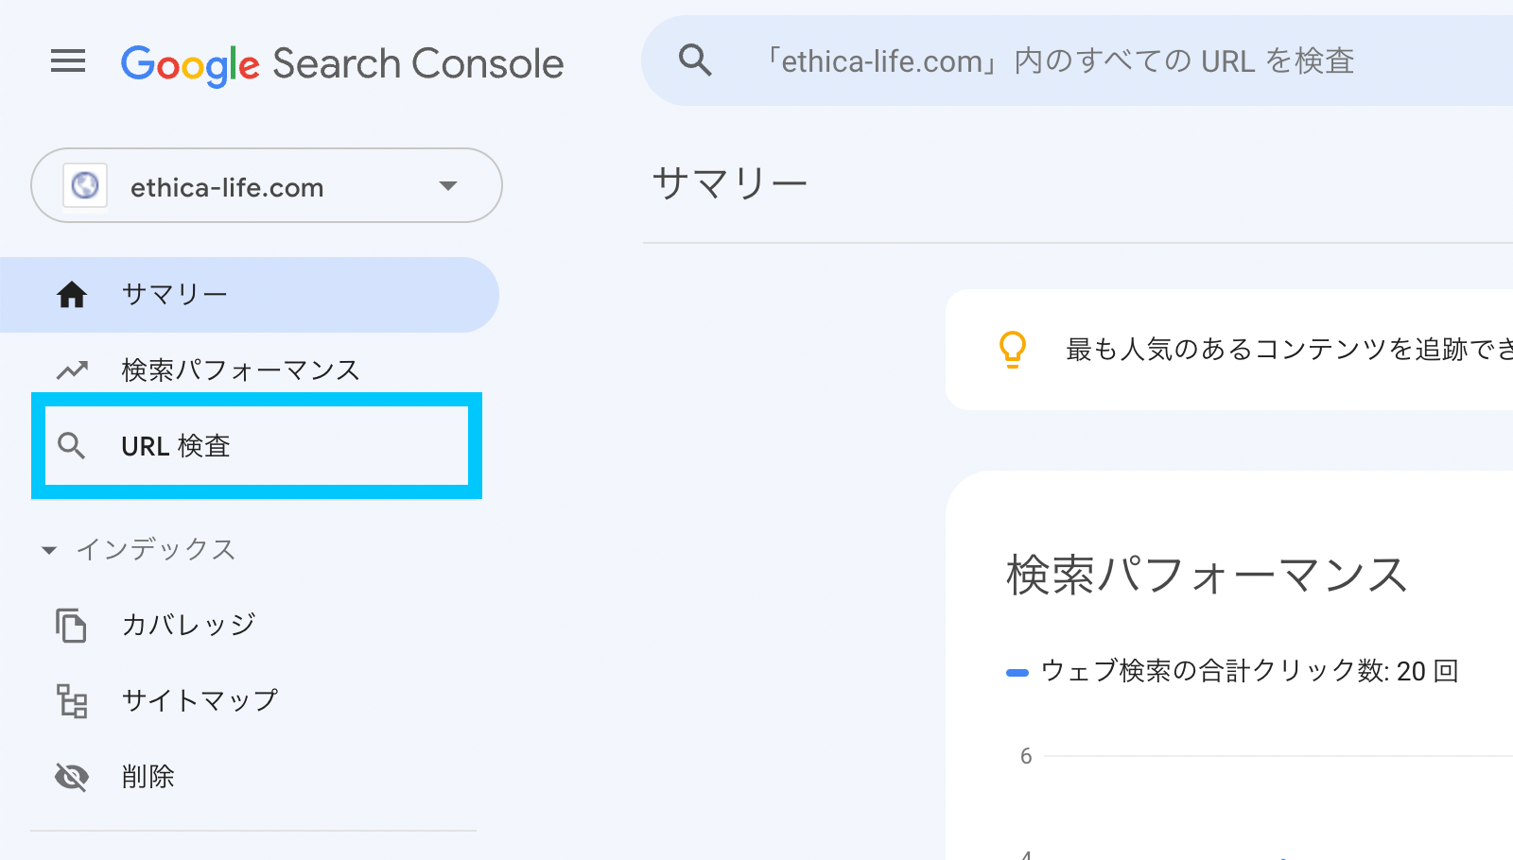Switch to the サマリー sidebar item
Viewport: 1513px width, 860px height.
point(174,294)
